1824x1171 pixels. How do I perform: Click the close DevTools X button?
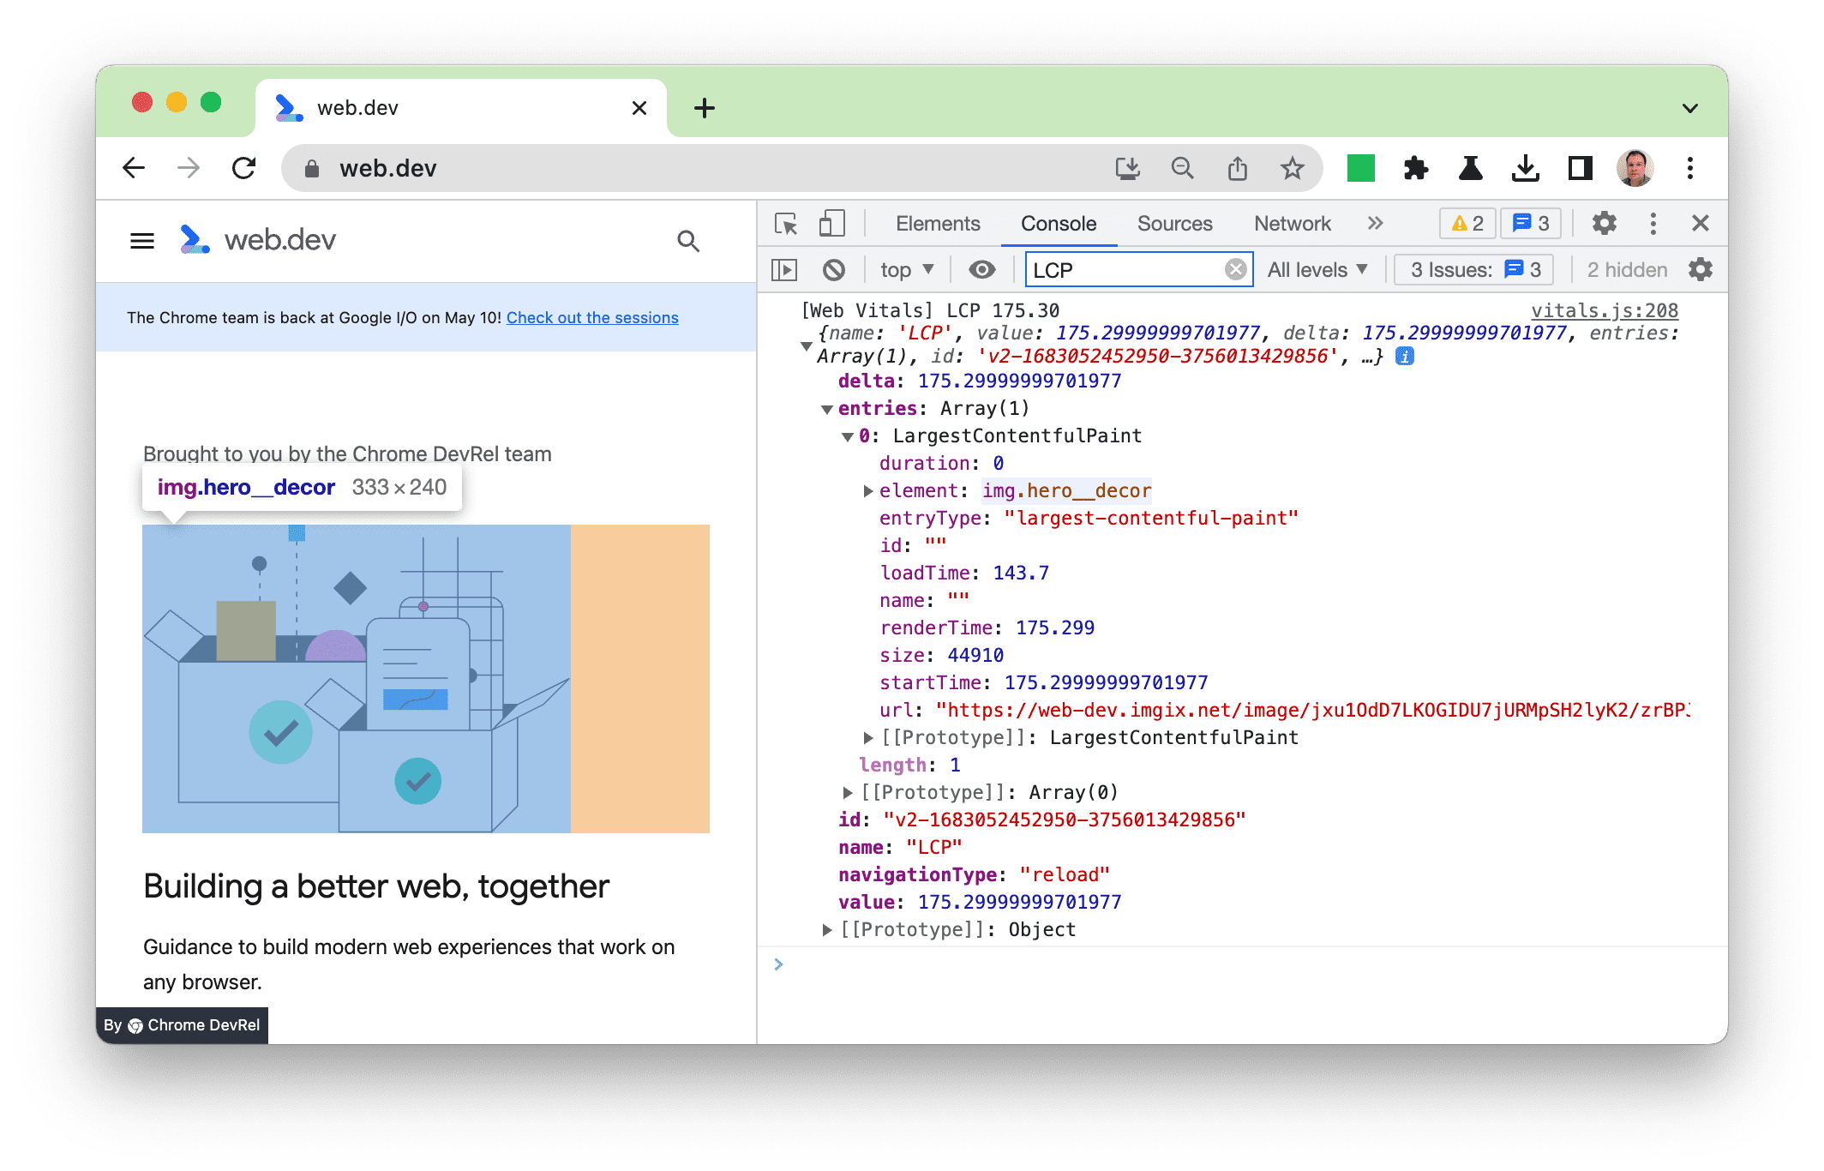click(x=1701, y=223)
